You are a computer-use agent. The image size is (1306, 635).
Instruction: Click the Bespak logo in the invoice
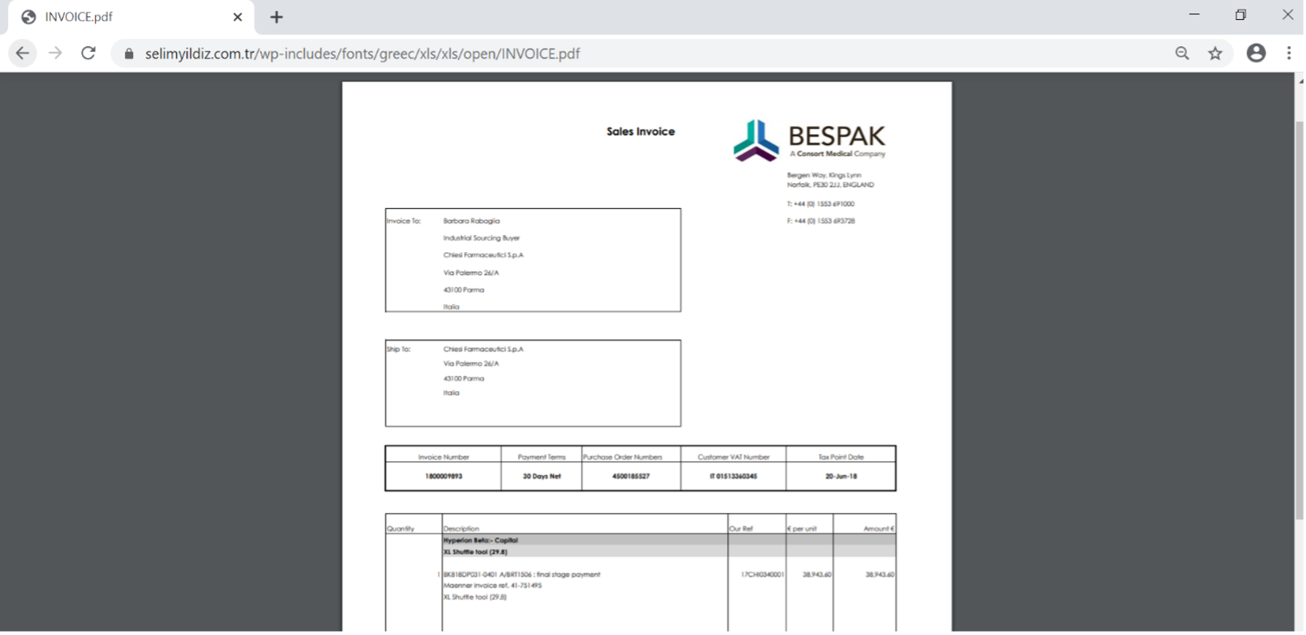click(x=809, y=140)
